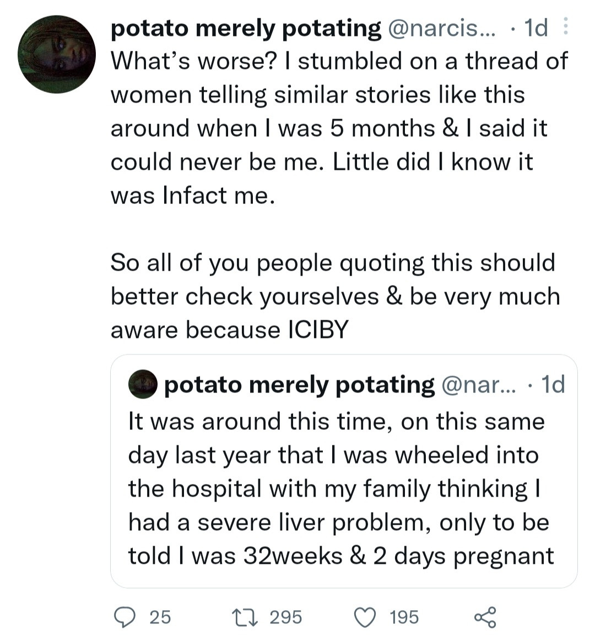Click the 295 retweets count
Image resolution: width=595 pixels, height=635 pixels.
click(286, 617)
